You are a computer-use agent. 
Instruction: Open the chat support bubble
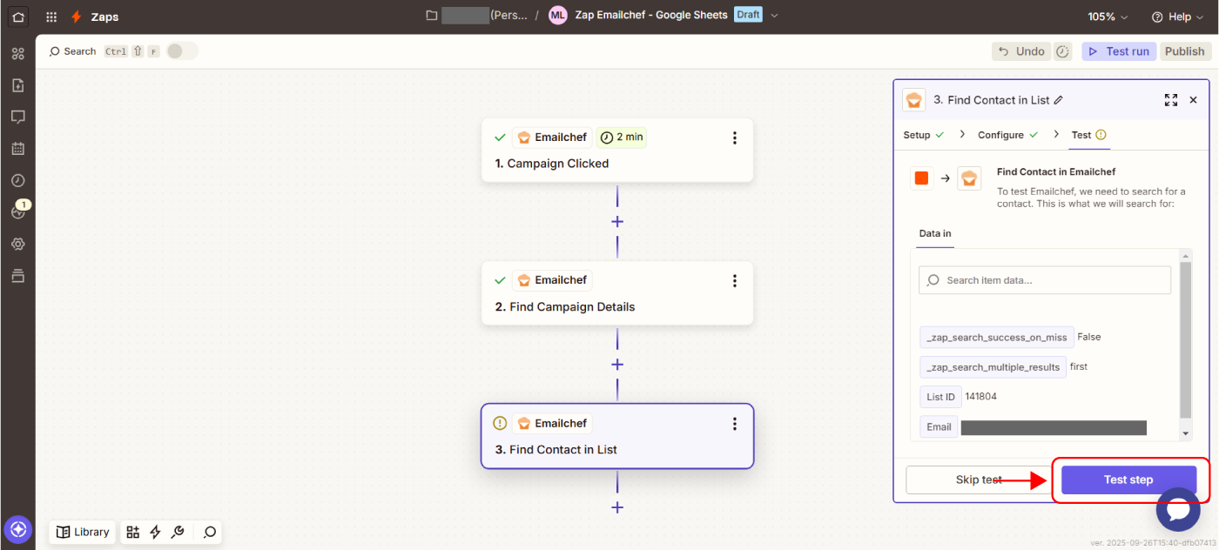[x=1177, y=510]
